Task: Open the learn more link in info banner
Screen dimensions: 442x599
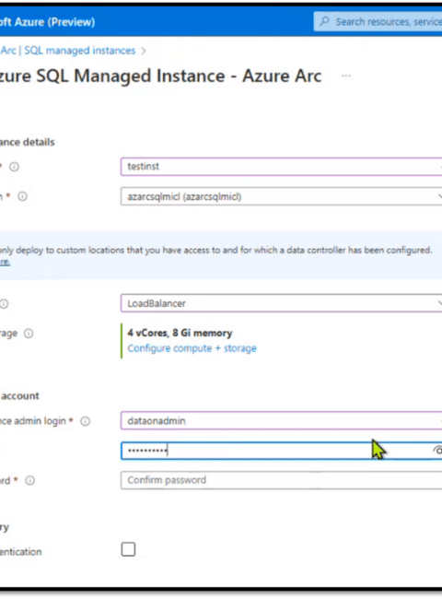Action: pos(5,262)
